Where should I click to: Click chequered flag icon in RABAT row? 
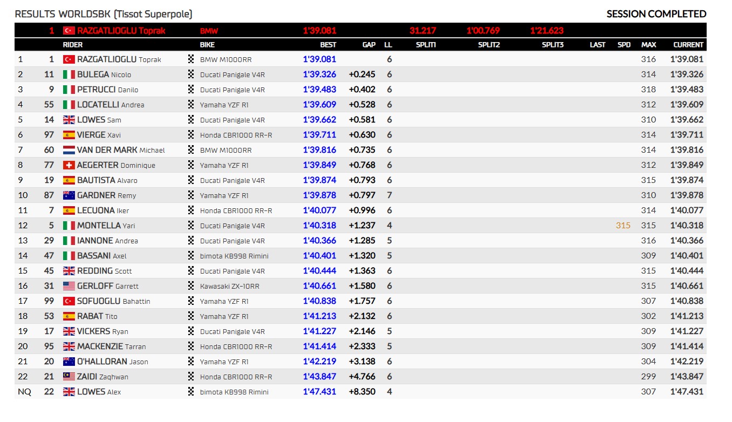(190, 316)
